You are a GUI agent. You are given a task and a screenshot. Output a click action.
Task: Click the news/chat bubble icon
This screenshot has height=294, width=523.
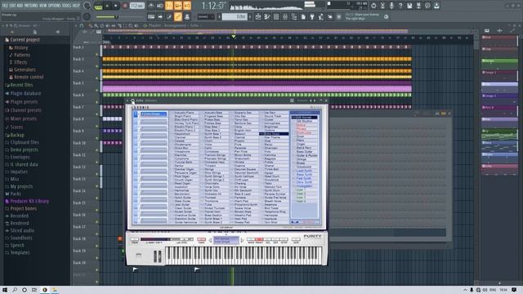pyautogui.click(x=427, y=6)
